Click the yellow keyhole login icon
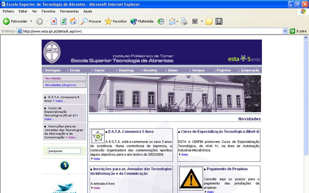The width and height of the screenshot is (309, 193). click(64, 166)
